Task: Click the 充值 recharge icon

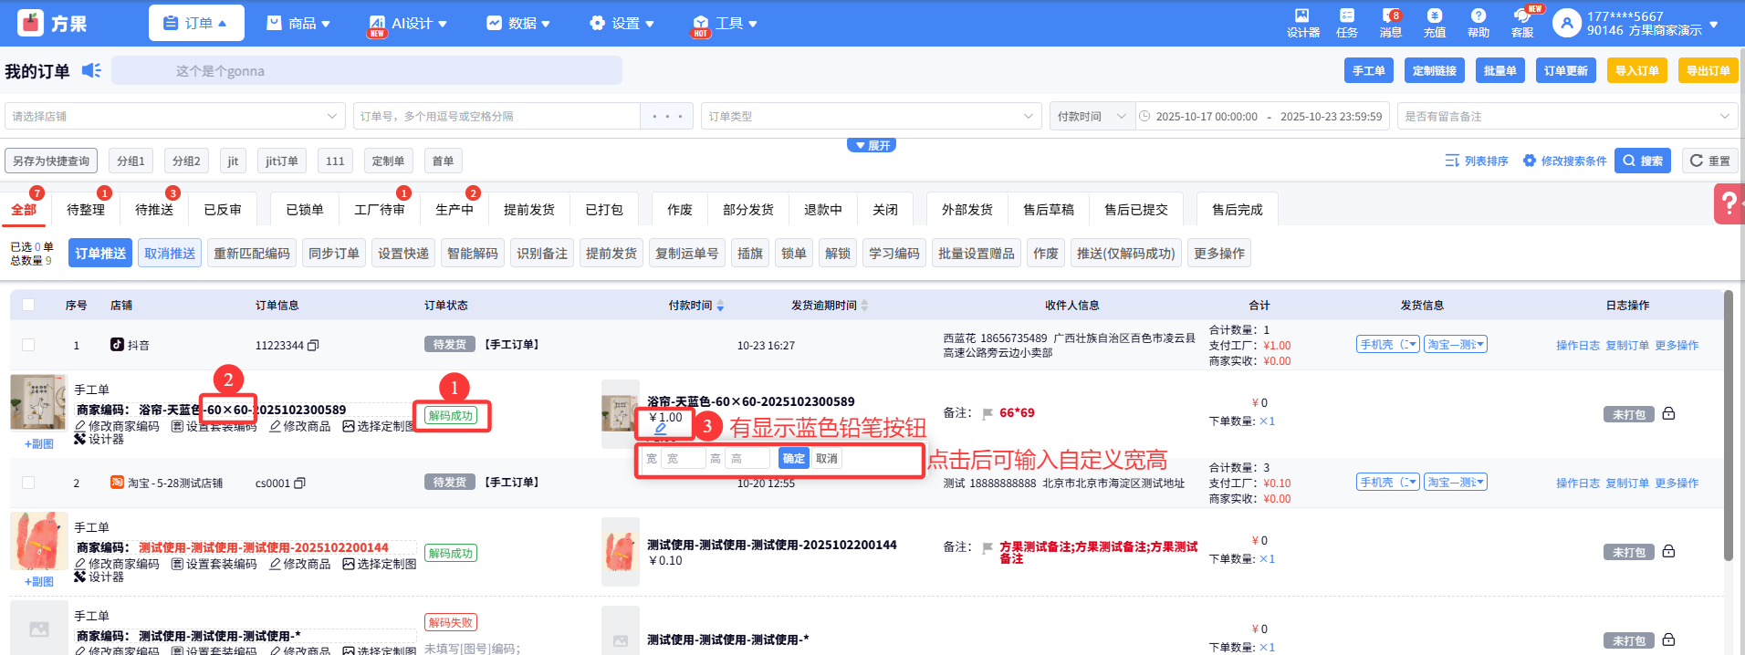Action: 1434,23
